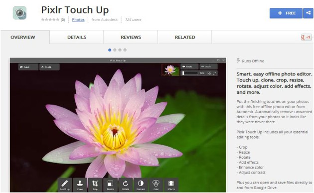Click '- Enhance color' in the features list
This screenshot has width=314, height=193.
click(x=250, y=168)
